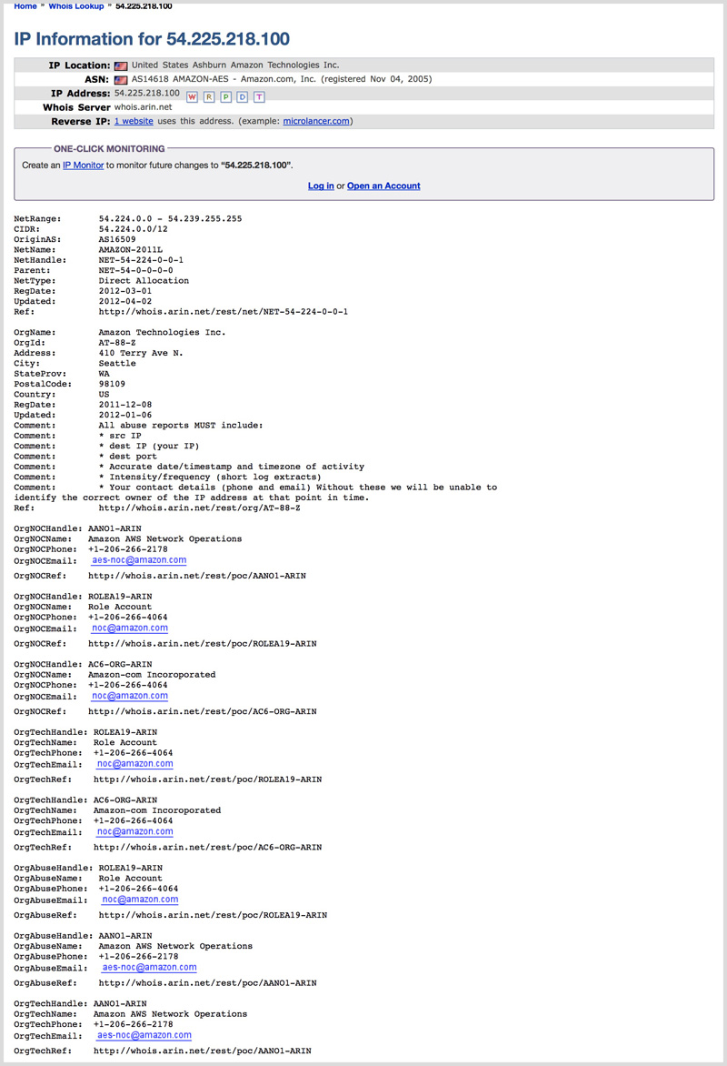Click aes-noc@amazon.com under OrgNOCEmail for AANO1-ARIN
727x1066 pixels.
139,560
